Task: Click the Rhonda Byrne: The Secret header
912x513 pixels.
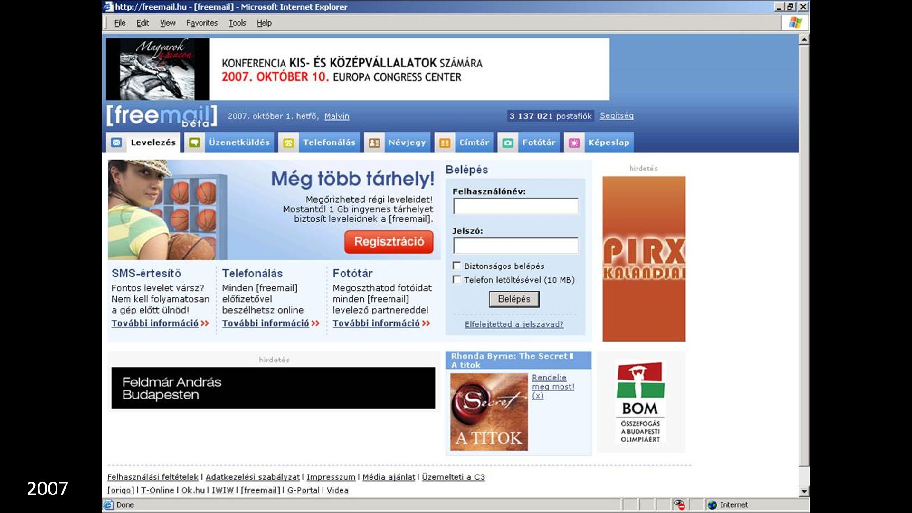Action: [x=518, y=361]
